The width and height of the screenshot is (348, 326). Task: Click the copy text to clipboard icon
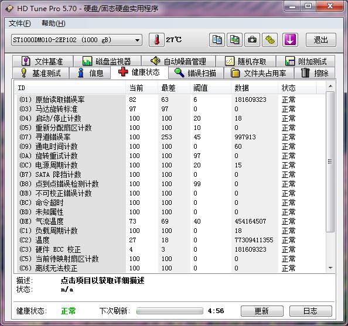[217, 40]
